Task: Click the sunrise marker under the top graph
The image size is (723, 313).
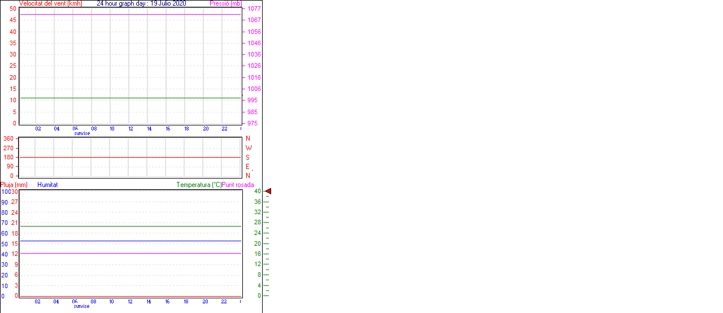Action: (x=82, y=133)
